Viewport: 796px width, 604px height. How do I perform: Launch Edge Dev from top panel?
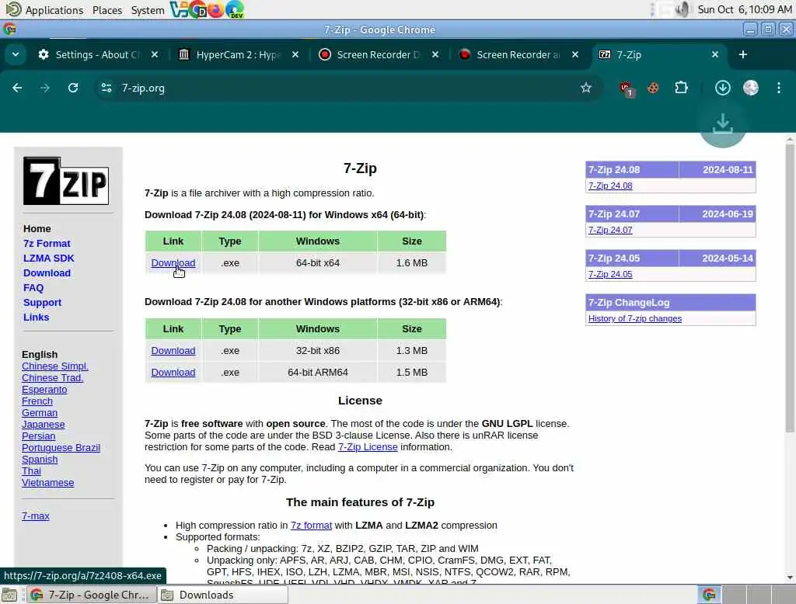[235, 9]
